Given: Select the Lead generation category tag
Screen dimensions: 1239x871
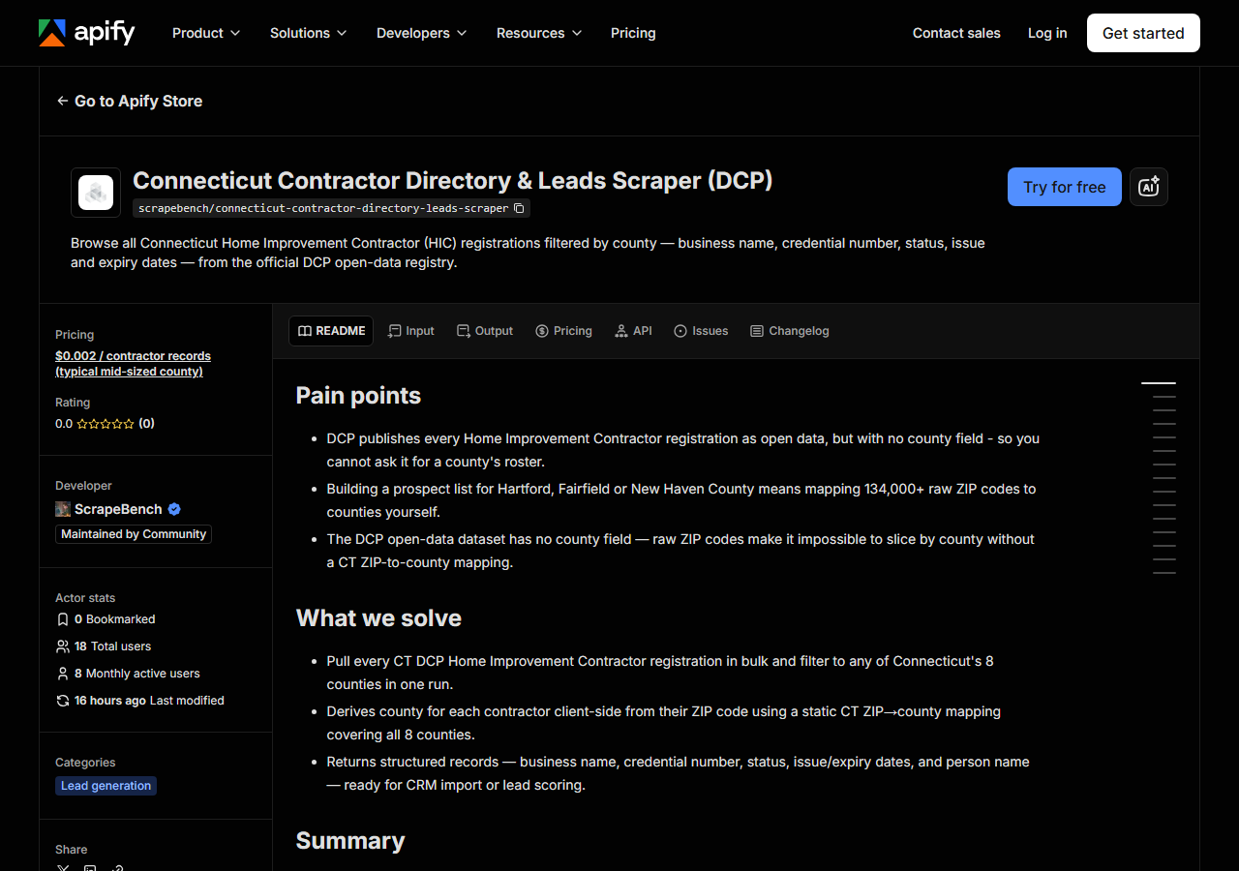Looking at the screenshot, I should coord(106,786).
